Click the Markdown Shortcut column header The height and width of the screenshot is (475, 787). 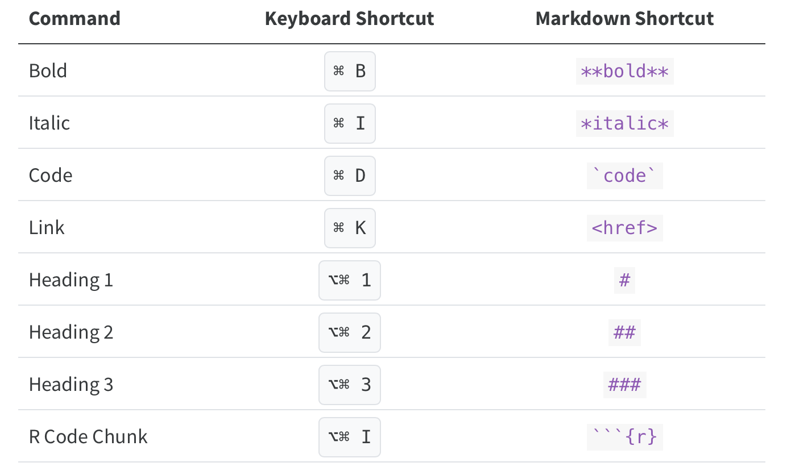click(x=624, y=19)
